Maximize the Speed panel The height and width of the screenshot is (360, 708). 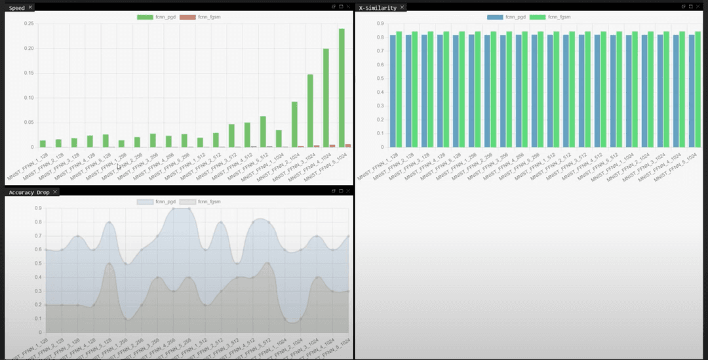341,7
